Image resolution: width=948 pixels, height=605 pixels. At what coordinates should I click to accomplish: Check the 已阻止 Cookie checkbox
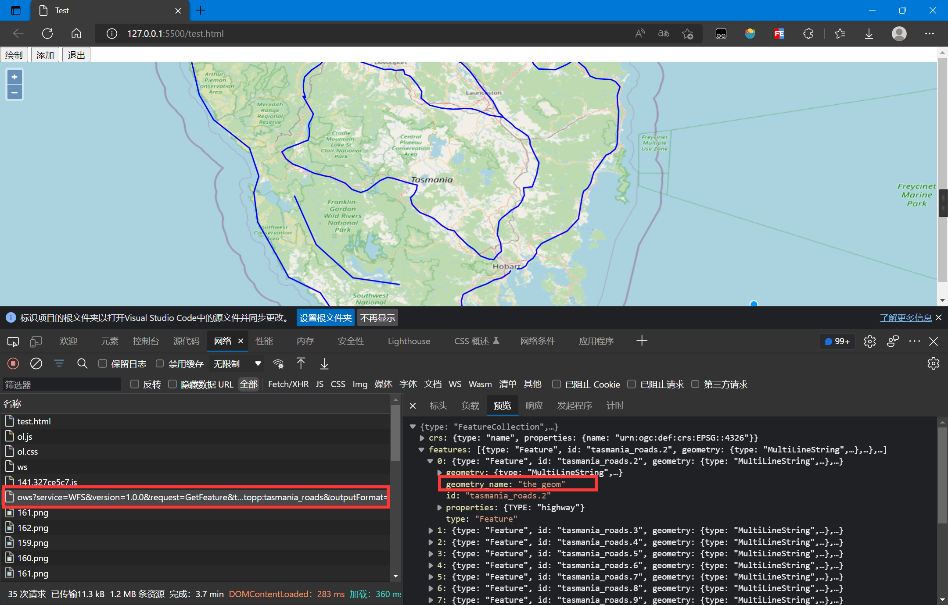click(557, 384)
